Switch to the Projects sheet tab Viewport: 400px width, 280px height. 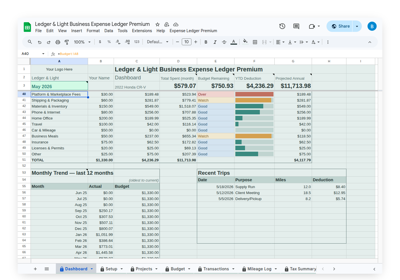144,269
